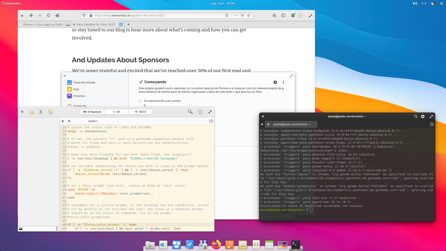Click the revert changes icon in Code editor
Image resolution: width=446 pixels, height=251 pixels.
(x=50, y=112)
